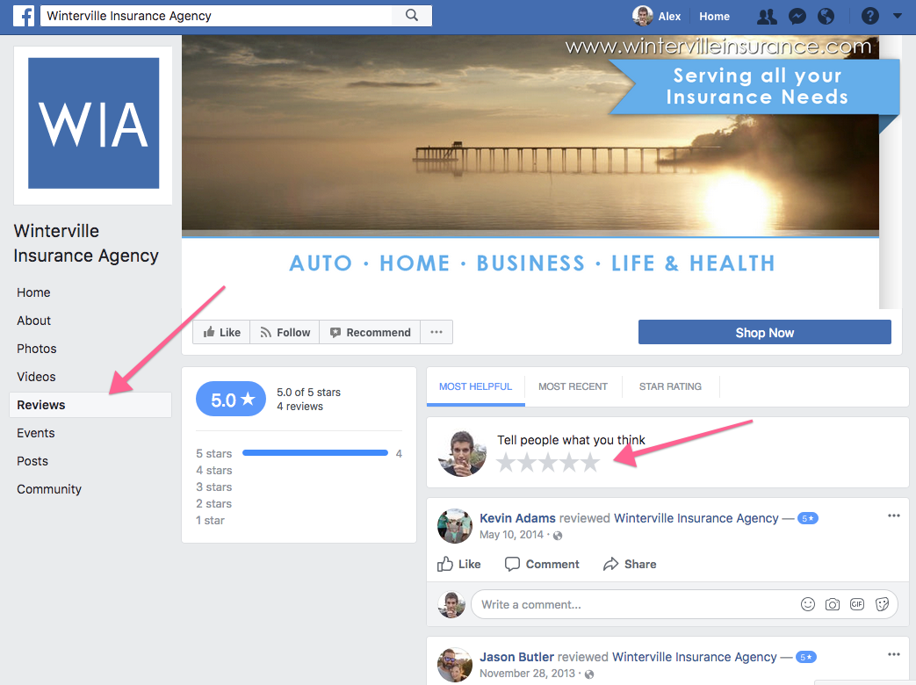Expand the account menu arrow
This screenshot has width=916, height=685.
(x=898, y=17)
